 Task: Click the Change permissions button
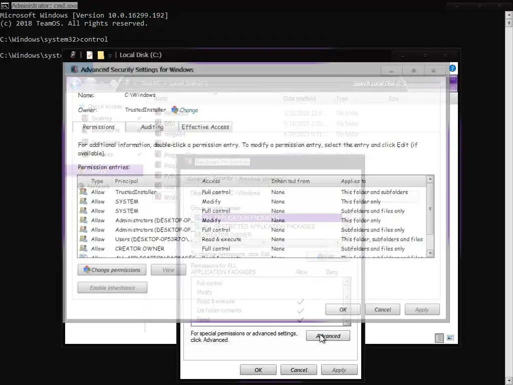pyautogui.click(x=112, y=270)
